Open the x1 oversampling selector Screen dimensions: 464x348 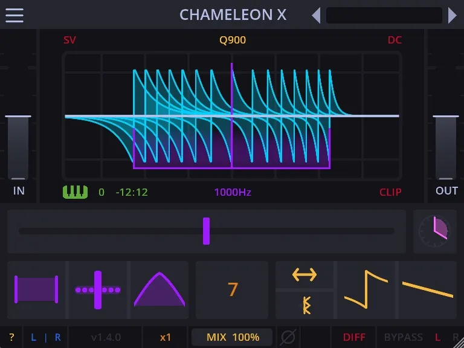165,337
